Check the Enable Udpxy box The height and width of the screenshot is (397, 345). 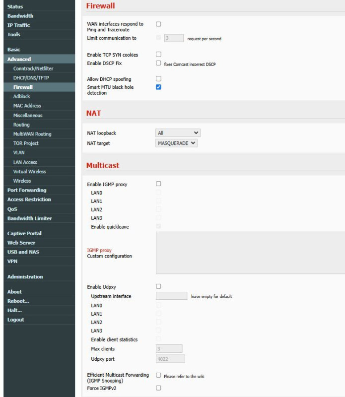[x=158, y=286]
